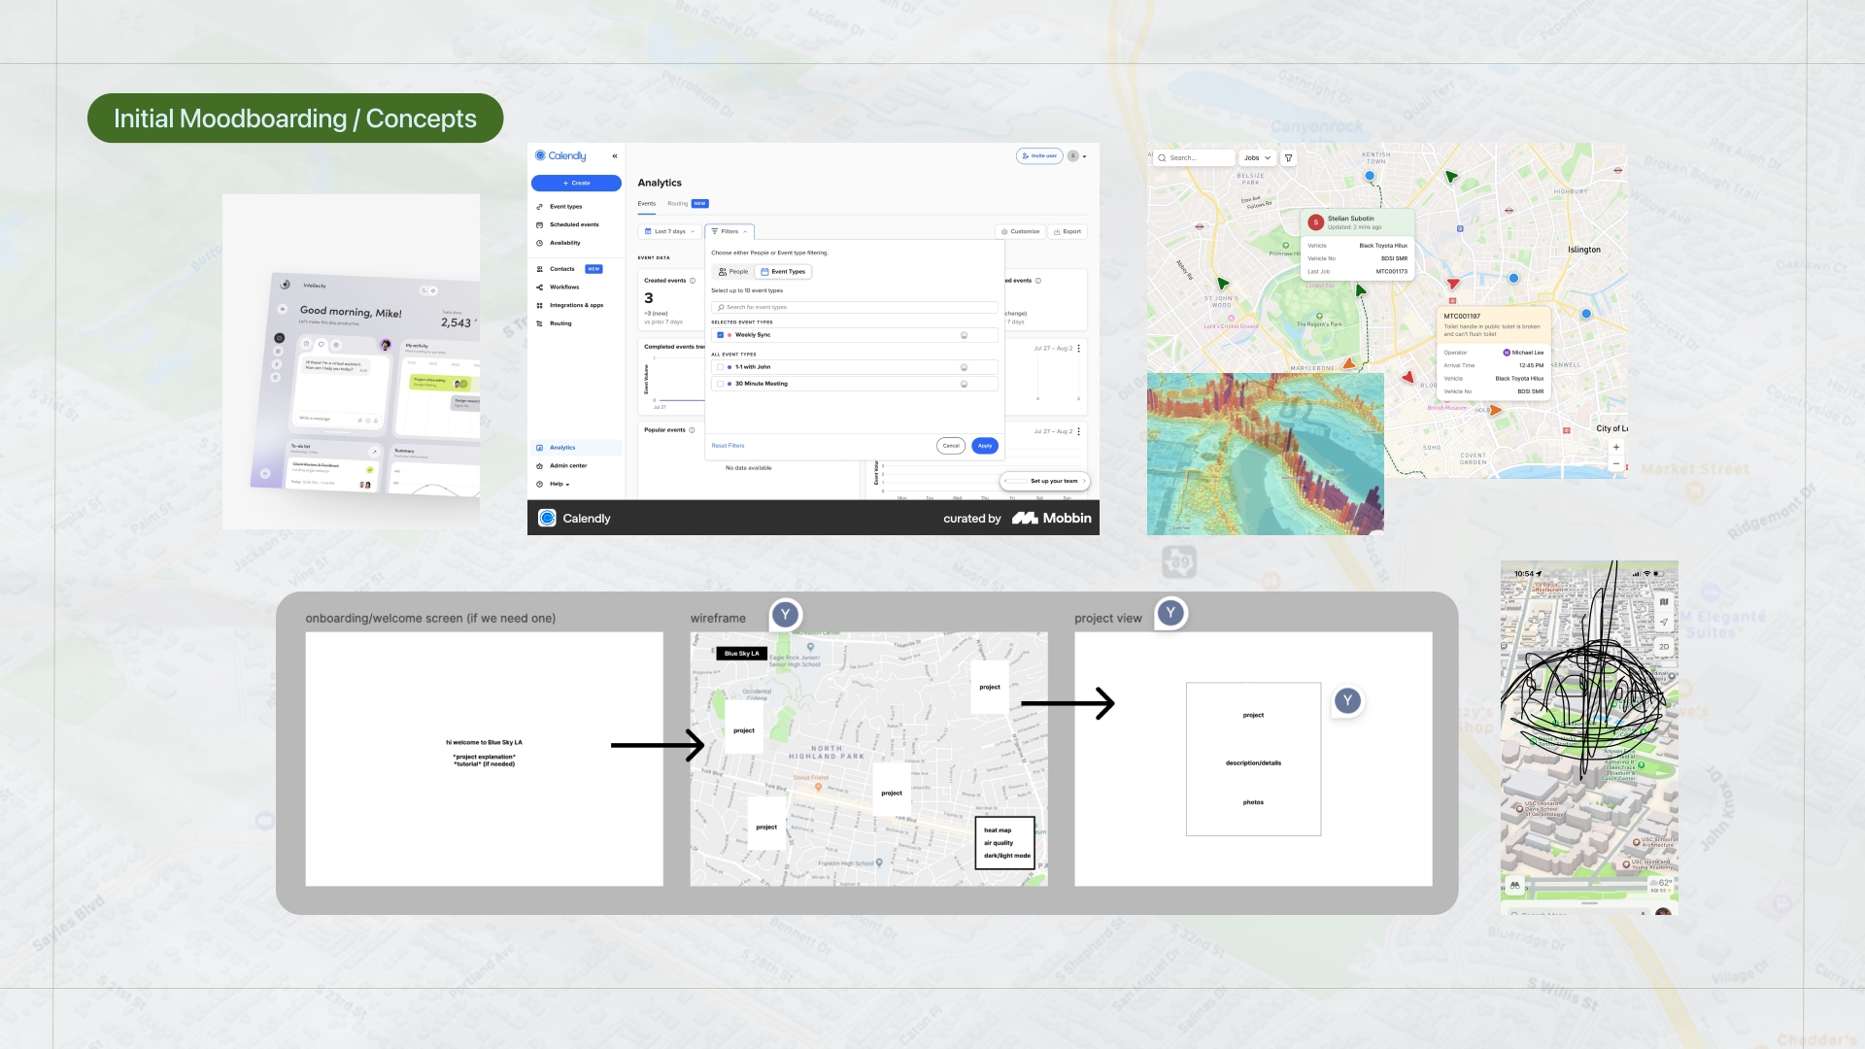Click the map filter funnel icon
Image resolution: width=1865 pixels, height=1049 pixels.
pos(1288,158)
